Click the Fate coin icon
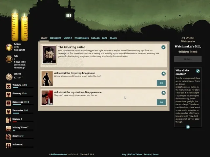This screenshot has height=157, width=210. coord(9,59)
